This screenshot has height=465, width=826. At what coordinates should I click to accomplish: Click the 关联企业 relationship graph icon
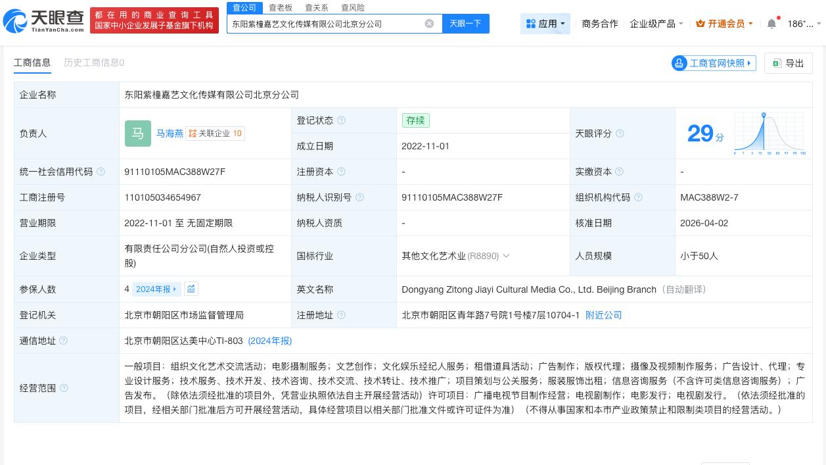(193, 134)
